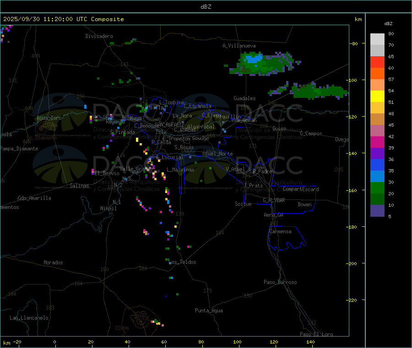Click the "V_Atuel" map label
412x348 pixels.
[235, 169]
